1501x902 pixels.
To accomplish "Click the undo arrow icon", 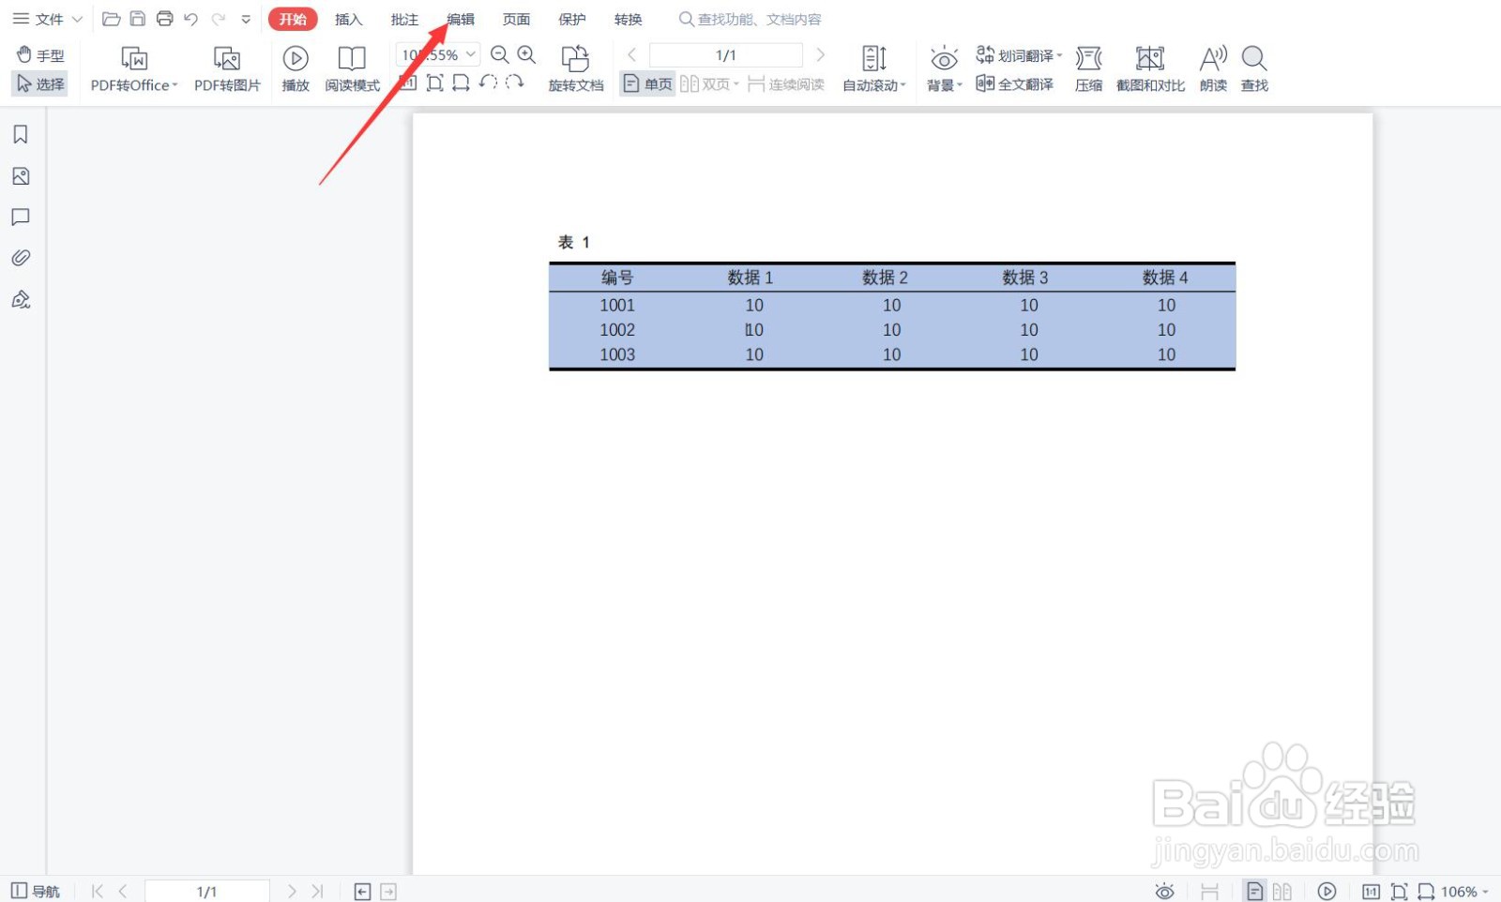I will 191,19.
